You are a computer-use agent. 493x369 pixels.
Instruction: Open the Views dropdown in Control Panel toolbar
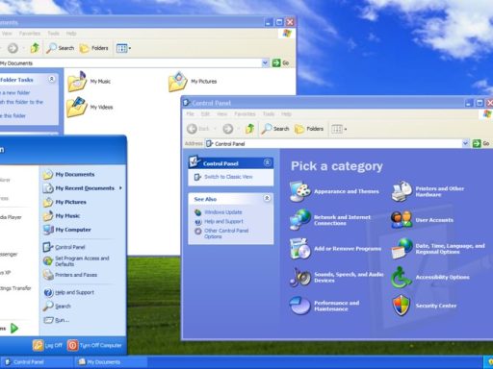point(339,129)
